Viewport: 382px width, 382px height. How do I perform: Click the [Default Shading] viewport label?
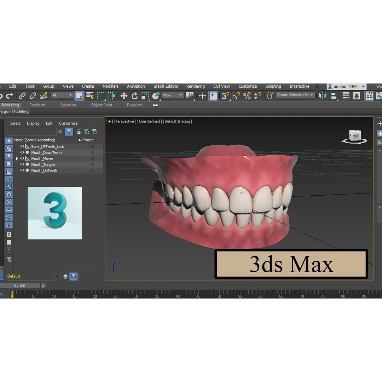pyautogui.click(x=177, y=121)
